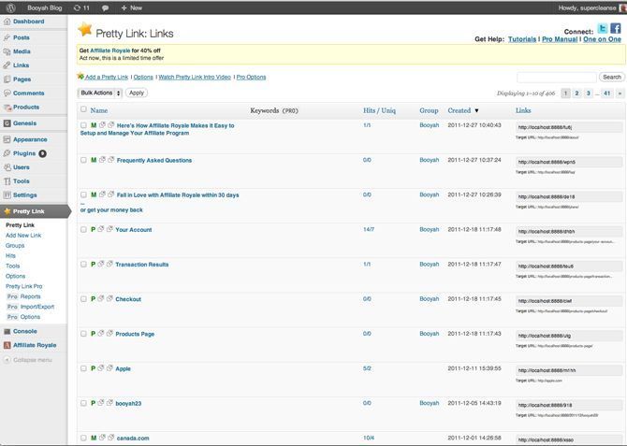Open the One on One help link

click(602, 39)
